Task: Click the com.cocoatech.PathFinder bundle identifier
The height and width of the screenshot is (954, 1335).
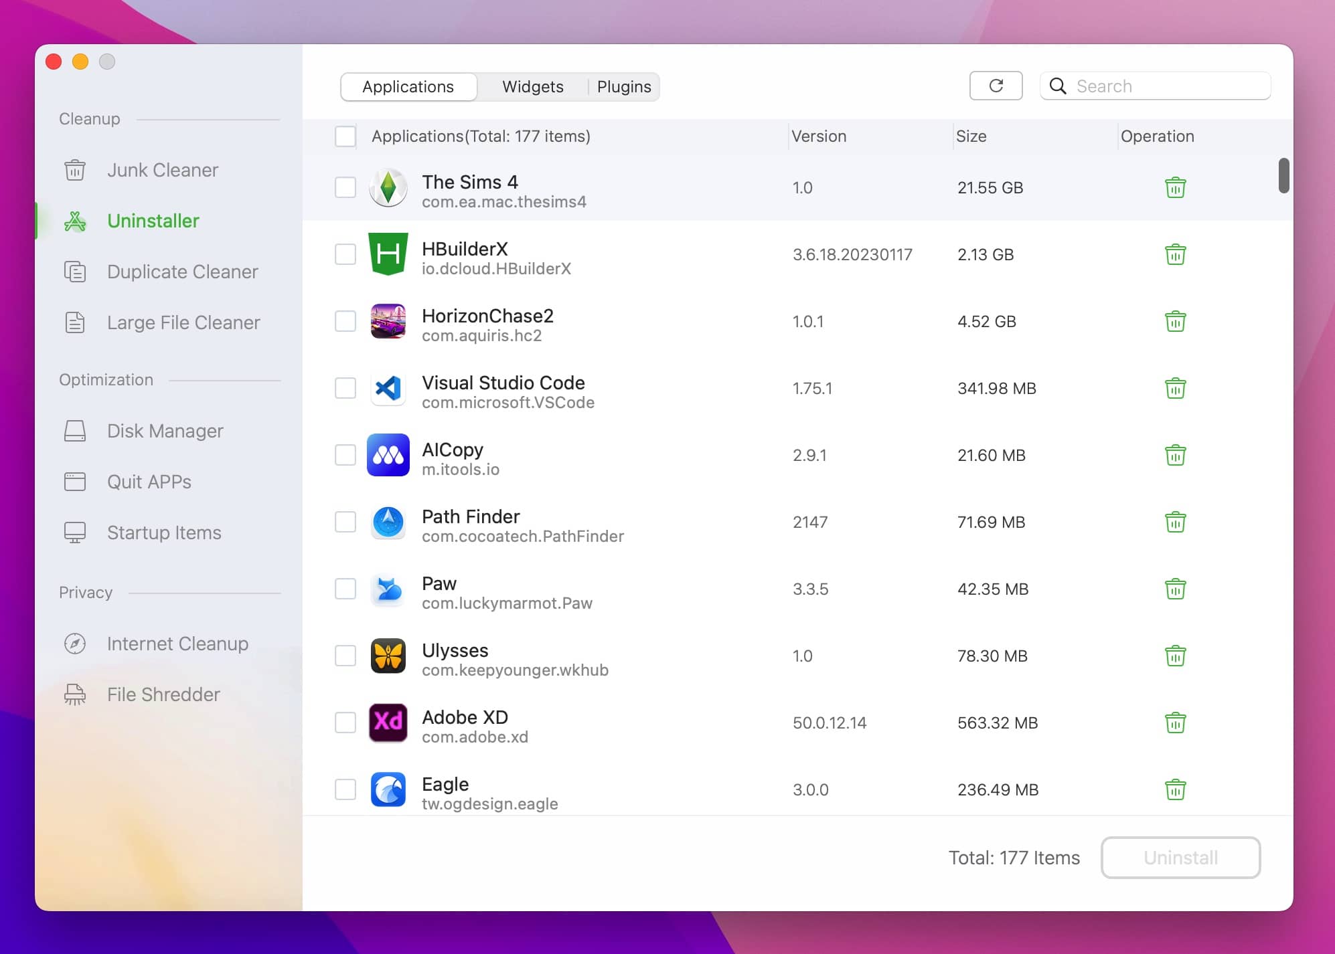Action: pyautogui.click(x=523, y=537)
